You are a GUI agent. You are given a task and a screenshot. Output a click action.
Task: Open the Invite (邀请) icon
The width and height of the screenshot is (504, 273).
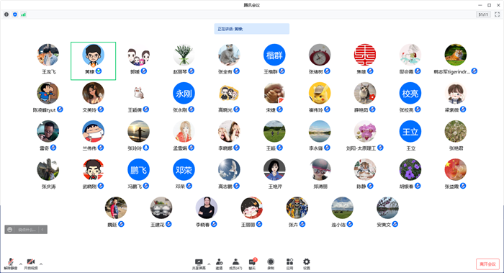(219, 264)
